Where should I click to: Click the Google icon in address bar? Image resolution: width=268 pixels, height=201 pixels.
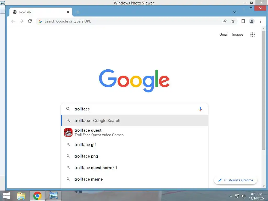click(40, 21)
